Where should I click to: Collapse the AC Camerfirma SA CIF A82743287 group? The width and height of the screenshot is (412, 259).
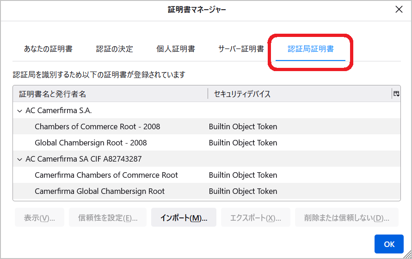point(19,159)
